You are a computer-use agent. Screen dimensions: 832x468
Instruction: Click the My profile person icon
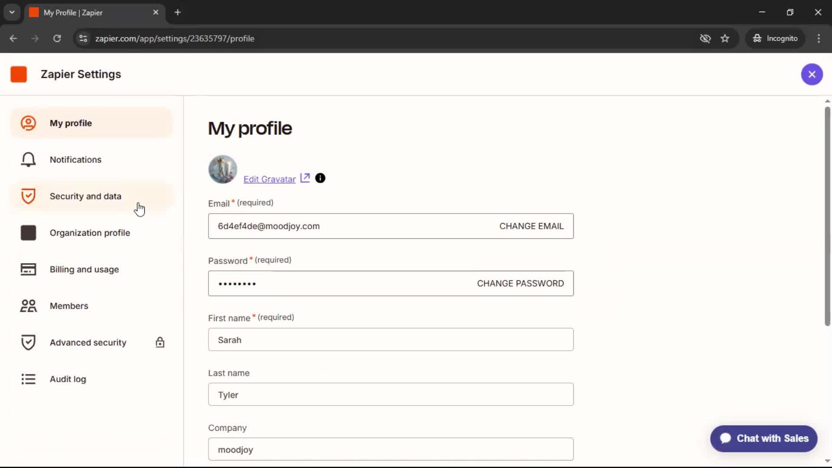coord(28,123)
